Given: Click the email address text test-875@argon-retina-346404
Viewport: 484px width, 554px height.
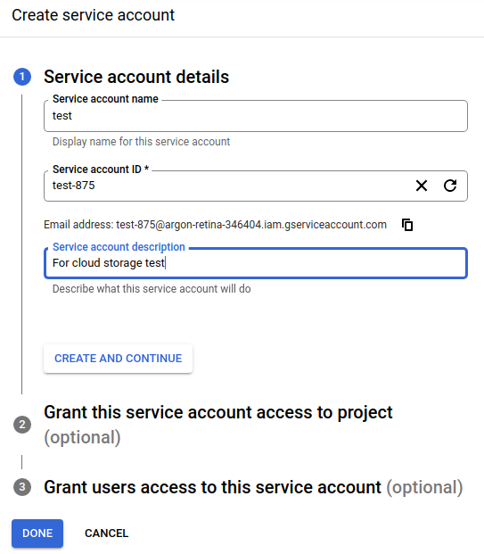Looking at the screenshot, I should [189, 225].
